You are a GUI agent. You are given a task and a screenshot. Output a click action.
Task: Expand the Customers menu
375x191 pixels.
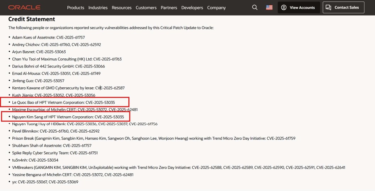point(146,7)
